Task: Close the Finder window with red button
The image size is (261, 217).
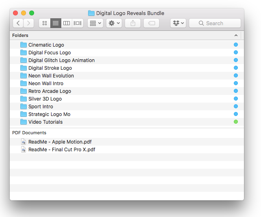Action: coord(15,13)
